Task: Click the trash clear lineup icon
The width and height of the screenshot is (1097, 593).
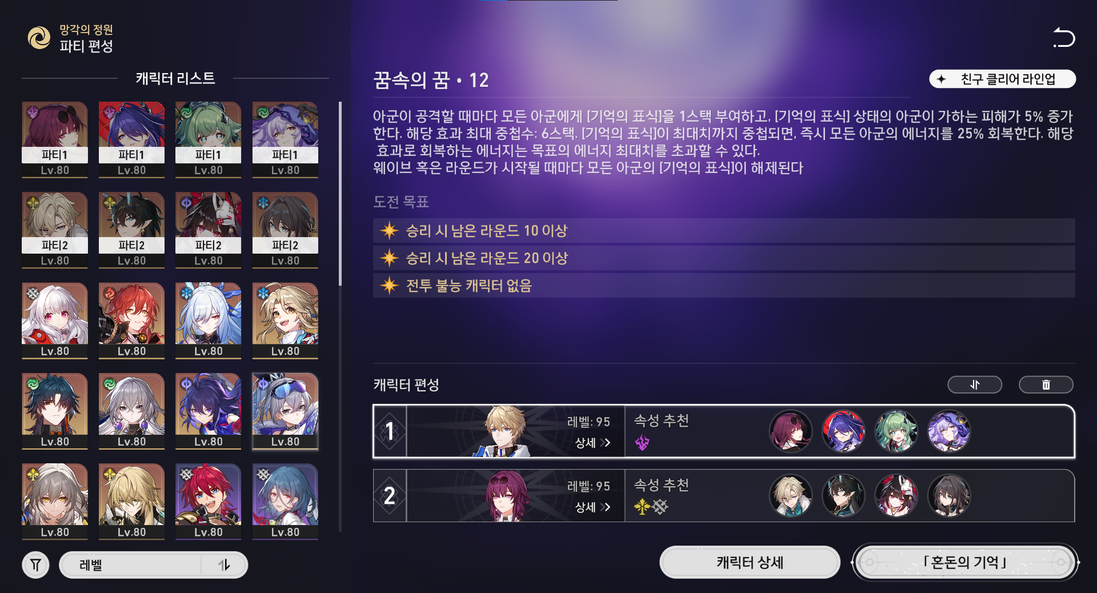Action: 1046,385
